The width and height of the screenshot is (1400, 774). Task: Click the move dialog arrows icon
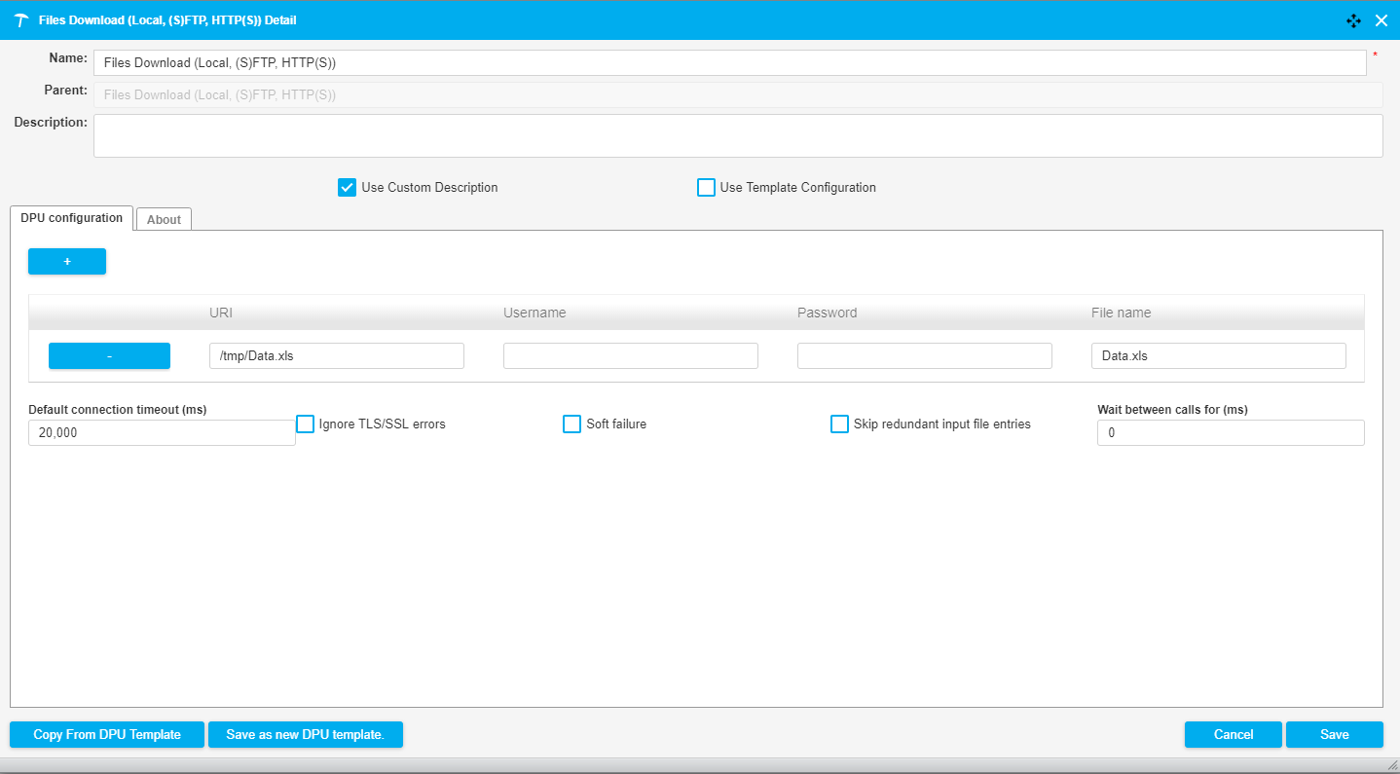1353,20
